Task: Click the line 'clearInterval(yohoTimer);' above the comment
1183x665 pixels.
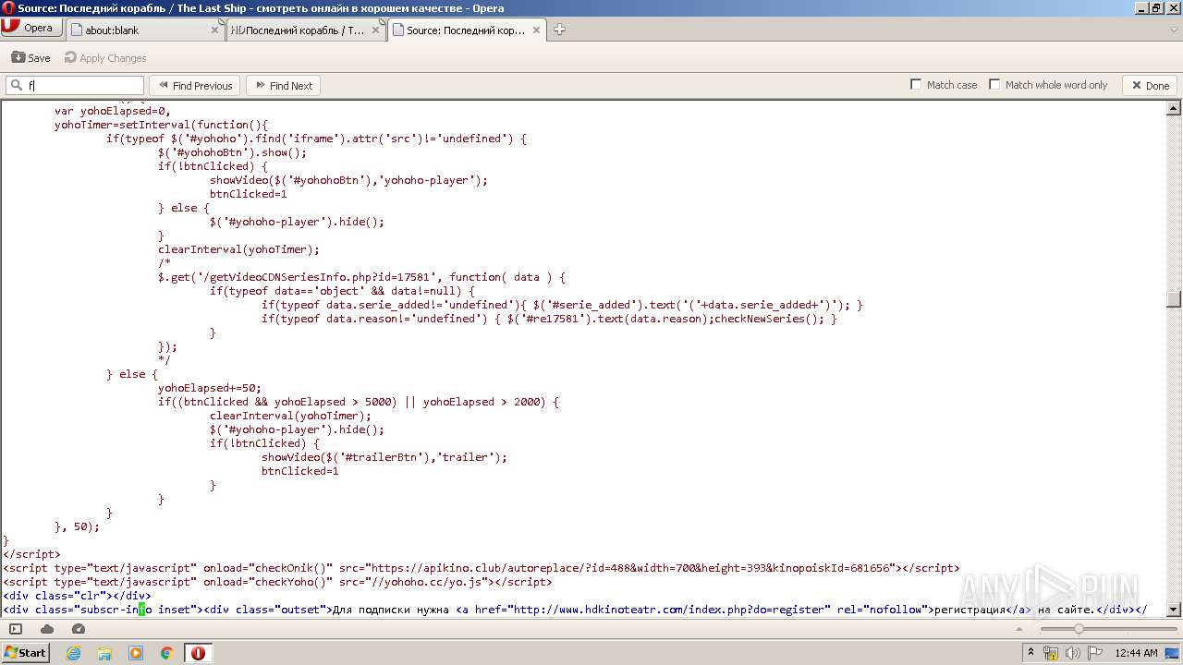Action: point(238,249)
